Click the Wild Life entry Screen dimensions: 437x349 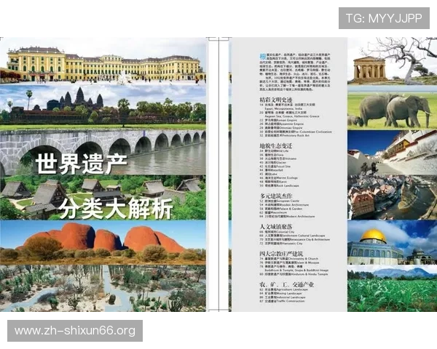click(274, 151)
